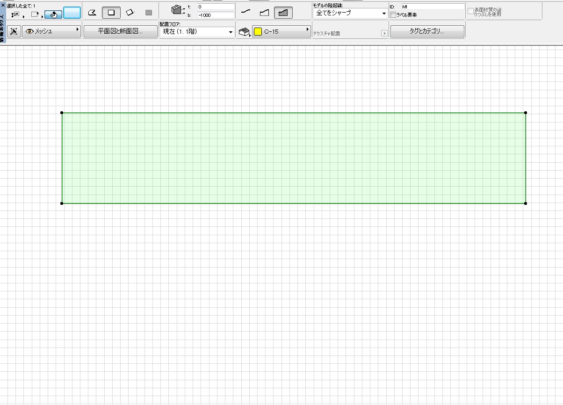
Task: Expand the C-15 material arrow
Action: click(308, 29)
